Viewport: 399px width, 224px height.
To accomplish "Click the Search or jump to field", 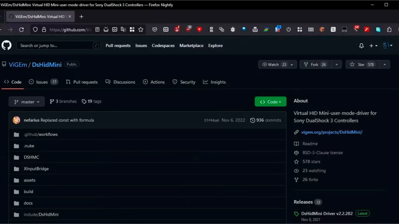I will click(x=58, y=45).
